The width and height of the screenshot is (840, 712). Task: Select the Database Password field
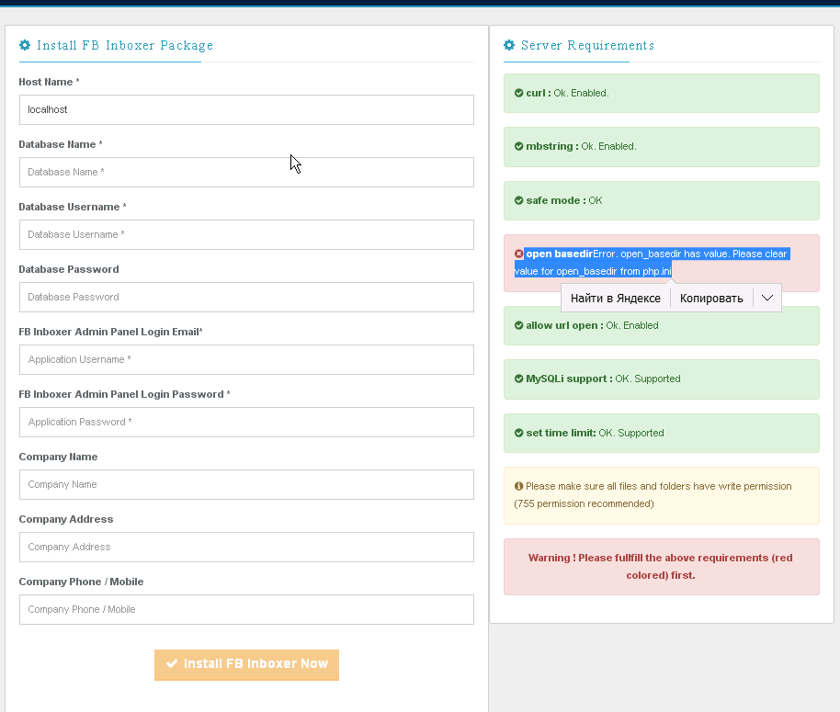[x=246, y=297]
